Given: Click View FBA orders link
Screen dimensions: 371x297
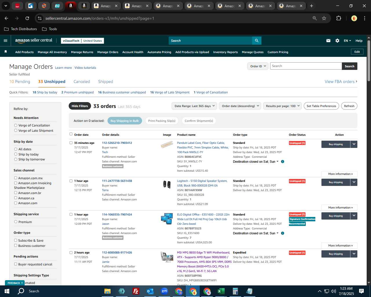Looking at the screenshot, I should pos(341,82).
